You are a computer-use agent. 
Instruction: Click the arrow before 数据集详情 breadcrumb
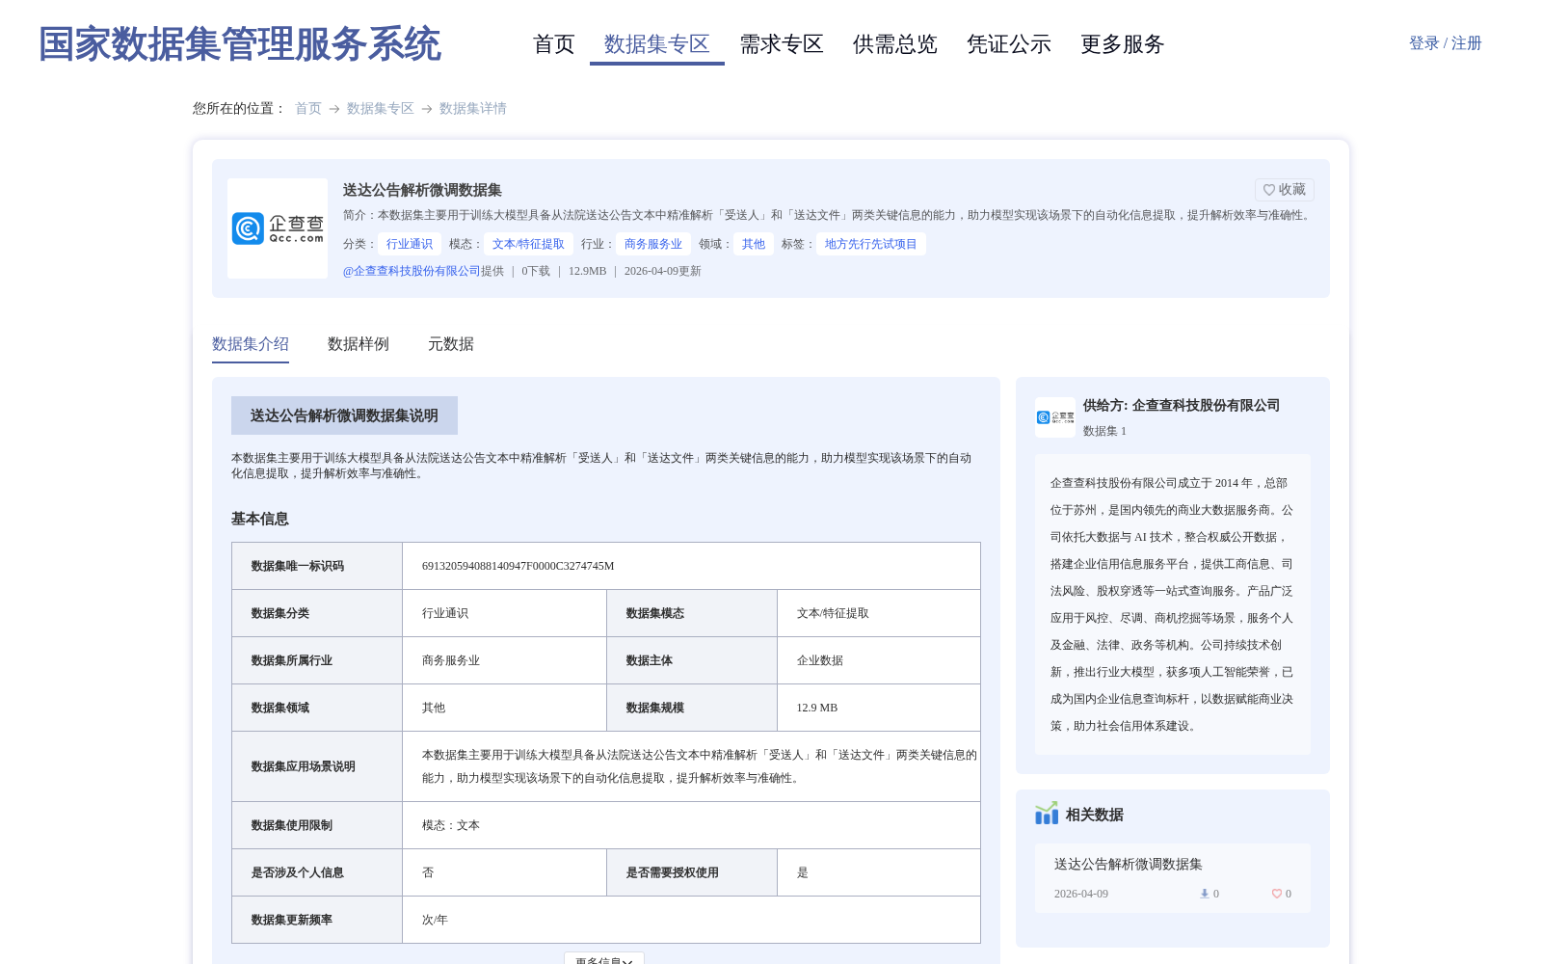pyautogui.click(x=427, y=109)
